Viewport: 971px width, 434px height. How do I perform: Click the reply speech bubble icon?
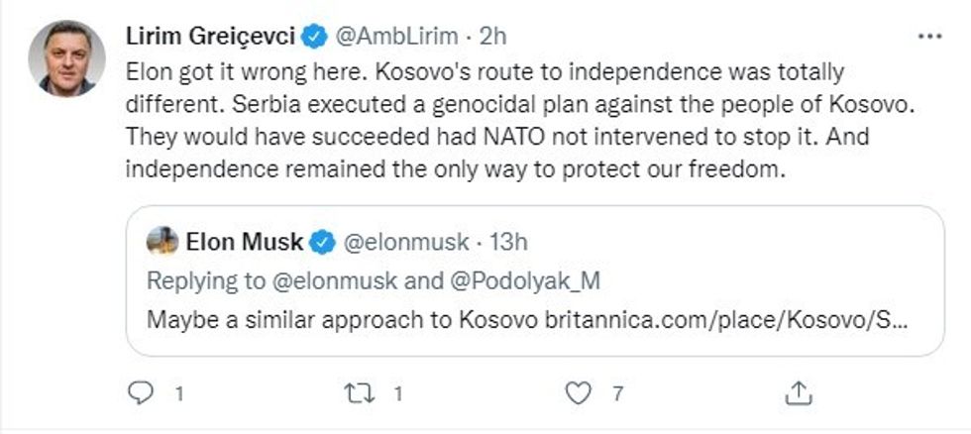tap(143, 393)
